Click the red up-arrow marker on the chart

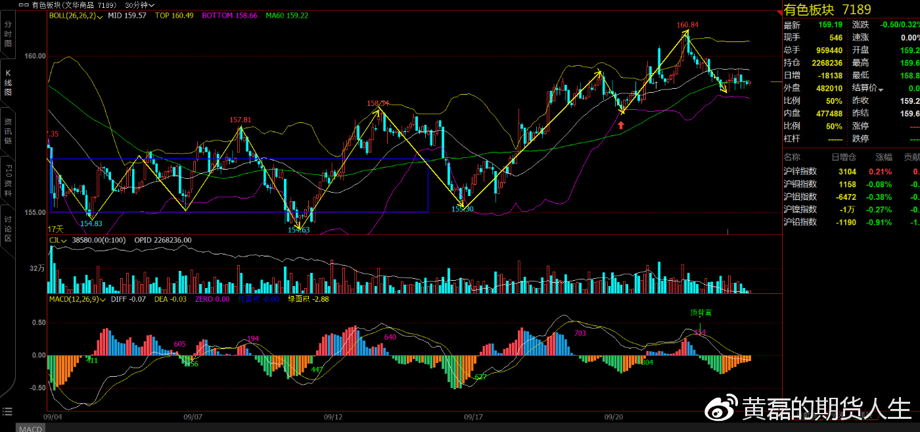[621, 124]
